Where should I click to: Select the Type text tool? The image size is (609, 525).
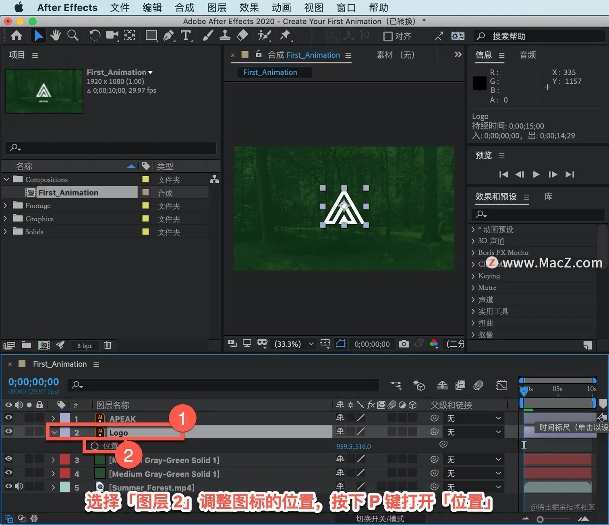186,36
